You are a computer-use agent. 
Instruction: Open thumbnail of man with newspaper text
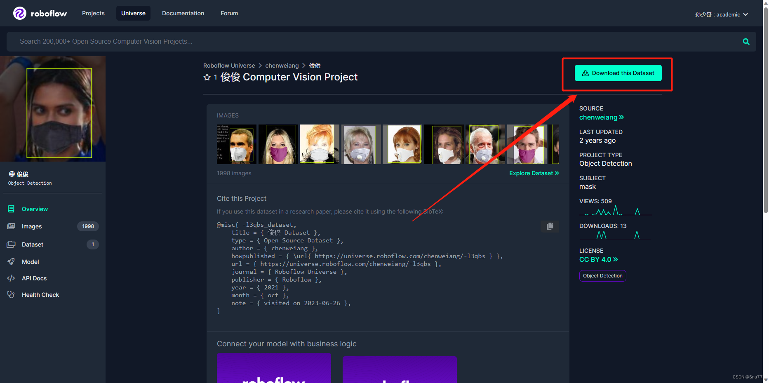[x=237, y=144]
